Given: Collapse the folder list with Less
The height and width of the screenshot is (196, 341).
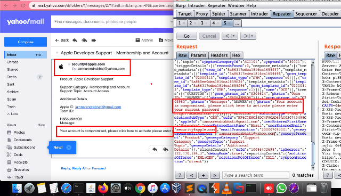Looking at the screenshot, I should 13,114.
